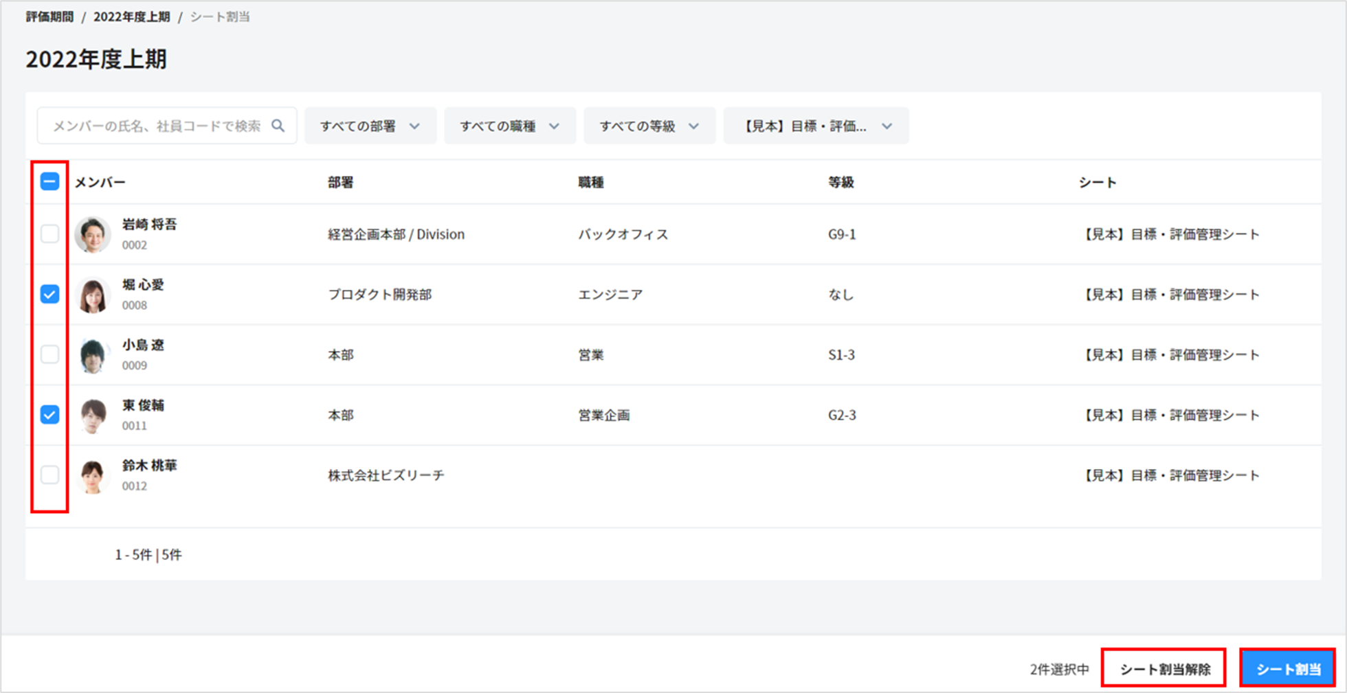Open the すべての部署 dropdown
This screenshot has width=1347, height=693.
pos(370,126)
